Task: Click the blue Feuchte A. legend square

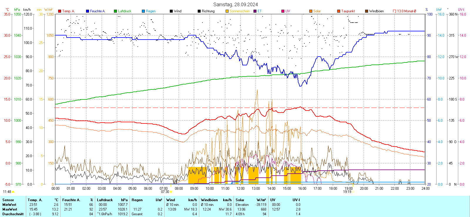Action: pos(88,11)
